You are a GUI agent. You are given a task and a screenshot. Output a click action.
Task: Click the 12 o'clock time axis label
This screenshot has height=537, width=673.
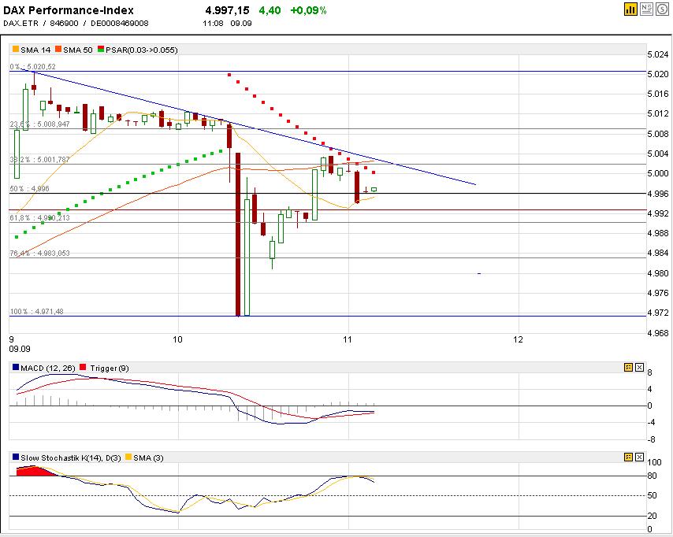518,339
